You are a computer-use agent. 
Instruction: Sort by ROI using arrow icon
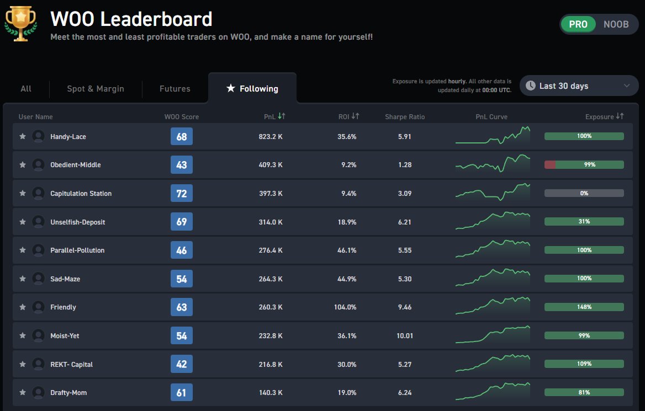click(356, 116)
